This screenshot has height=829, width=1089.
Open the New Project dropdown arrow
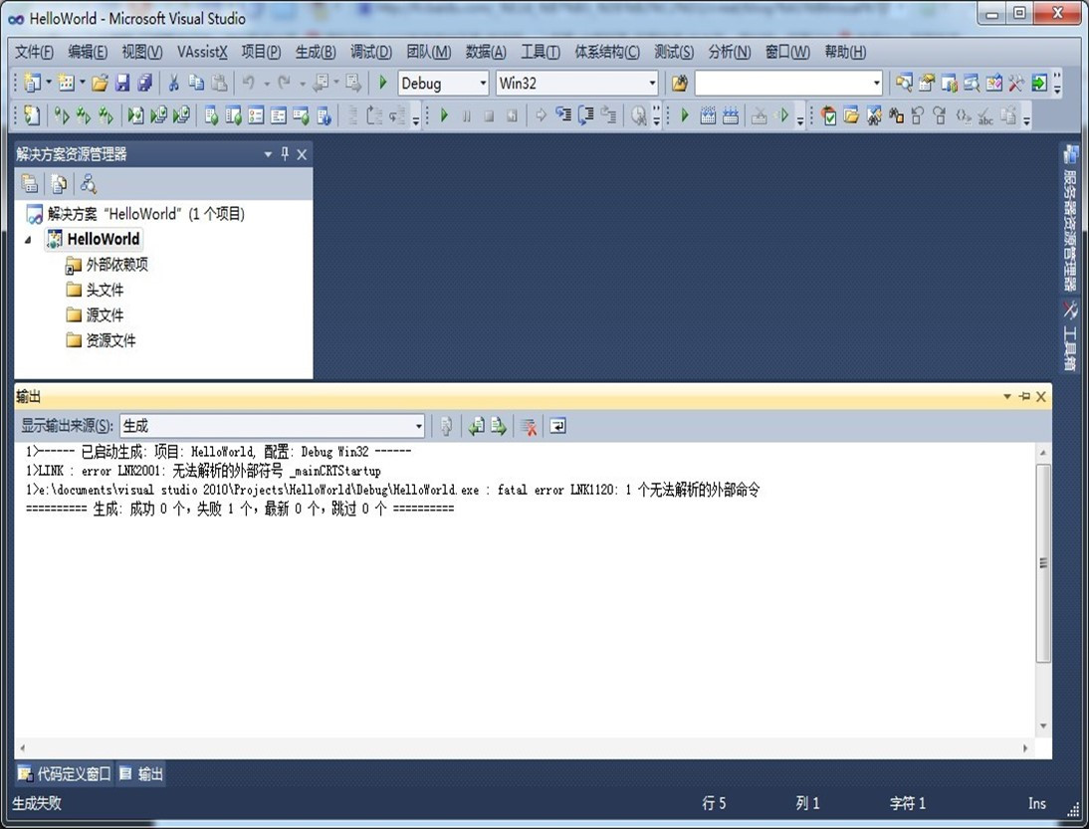pyautogui.click(x=49, y=83)
